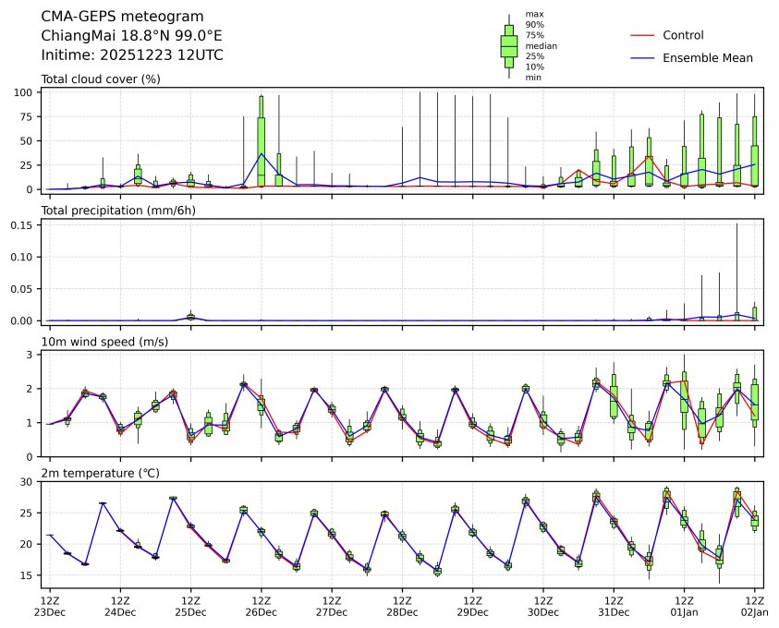This screenshot has height=628, width=779.
Task: Click the '10%' legend label
Action: point(534,66)
